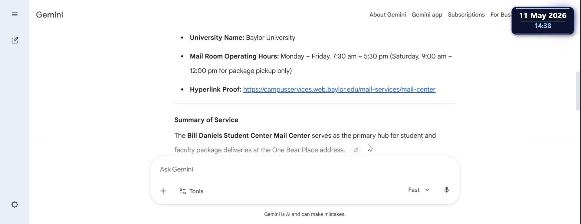581x224 pixels.
Task: Click the Gemini logo text
Action: point(49,14)
